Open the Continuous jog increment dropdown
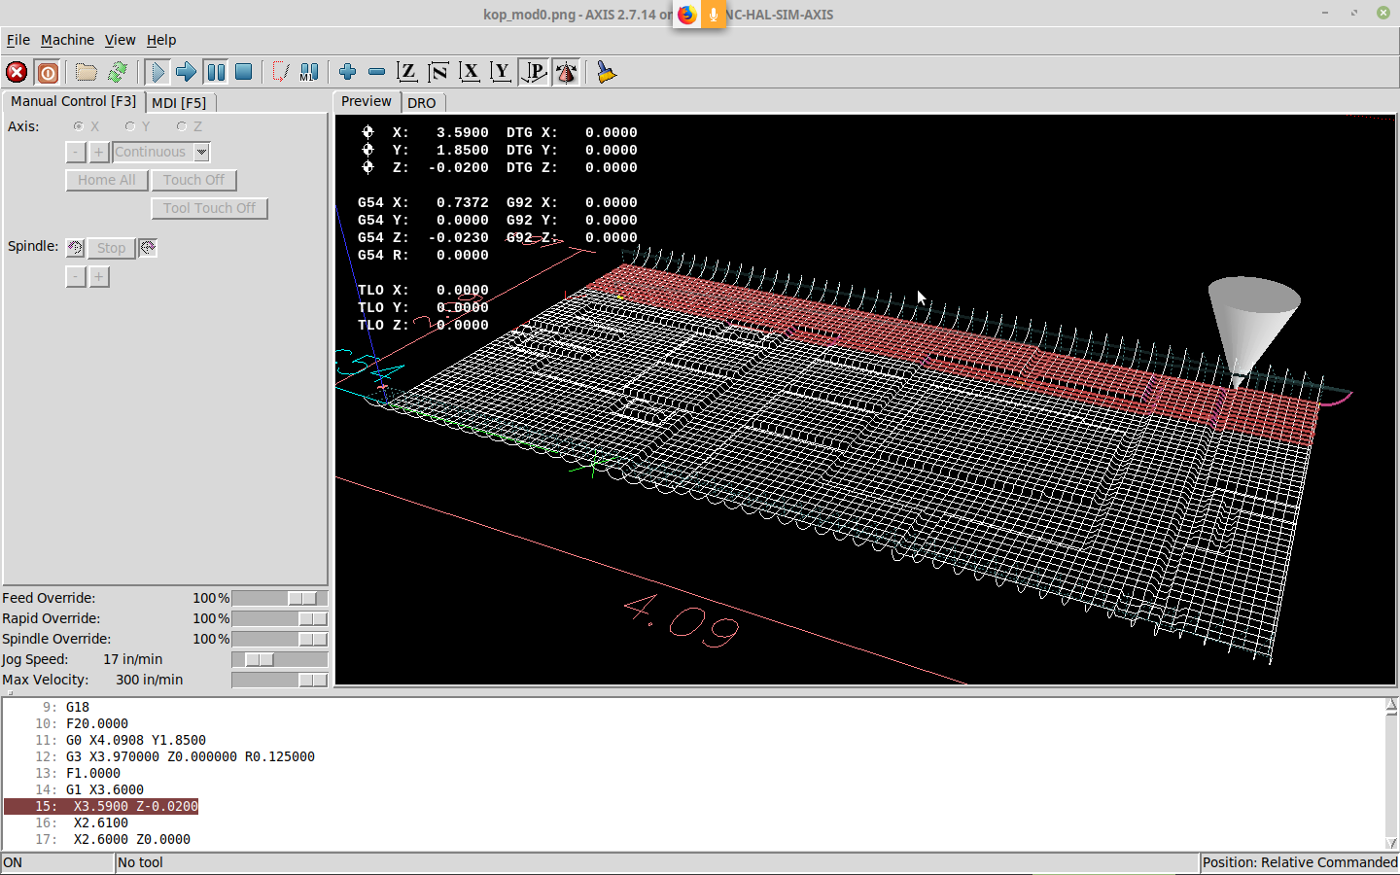Screen dimensions: 1400x875 click(x=201, y=152)
